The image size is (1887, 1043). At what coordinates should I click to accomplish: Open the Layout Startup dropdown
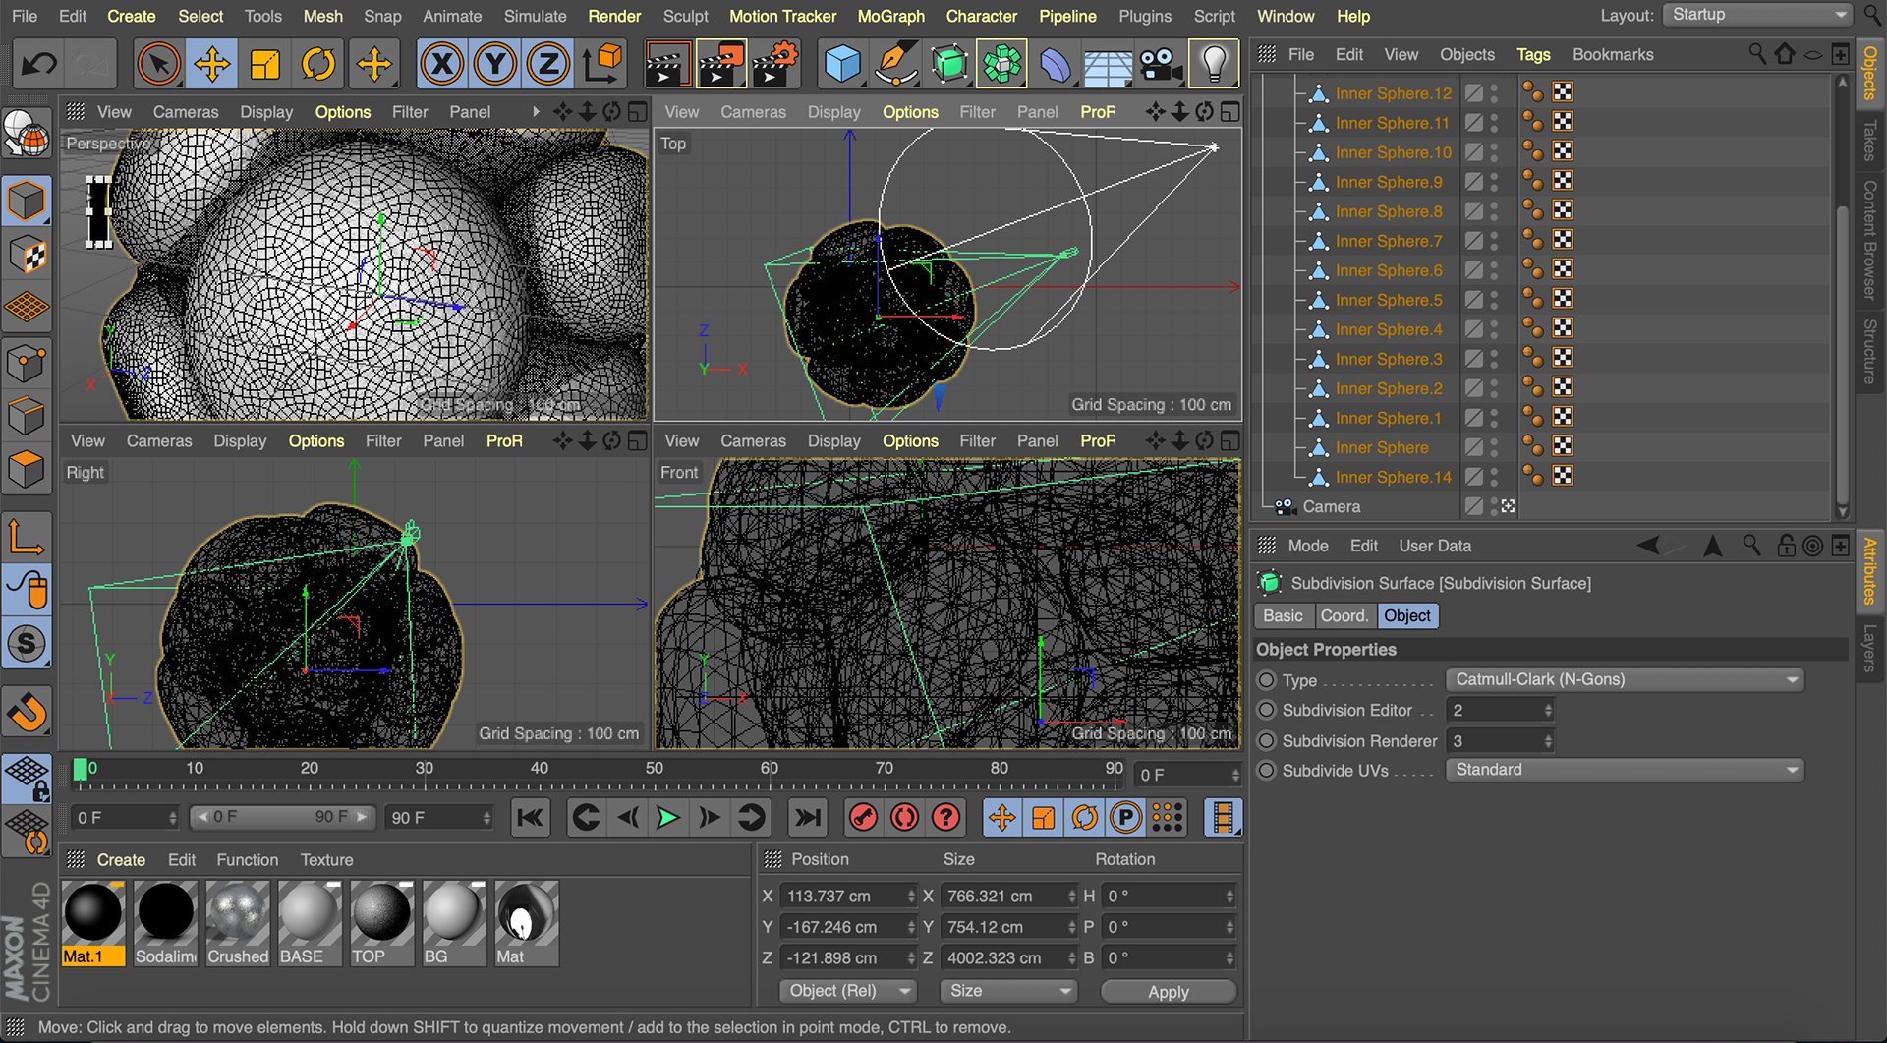tap(1757, 15)
